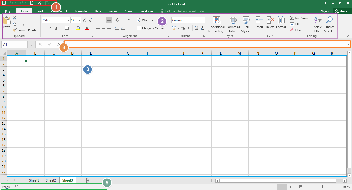
Task: Toggle italic formatting
Action: click(50, 28)
